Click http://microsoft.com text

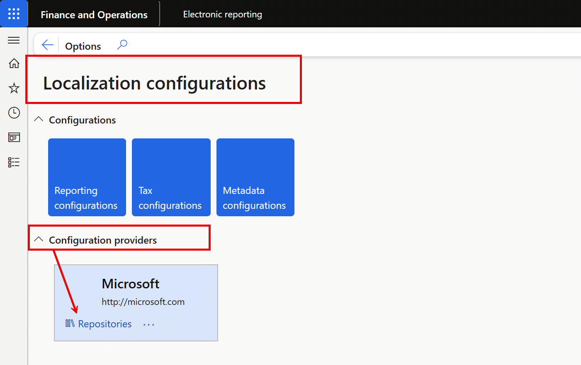143,302
